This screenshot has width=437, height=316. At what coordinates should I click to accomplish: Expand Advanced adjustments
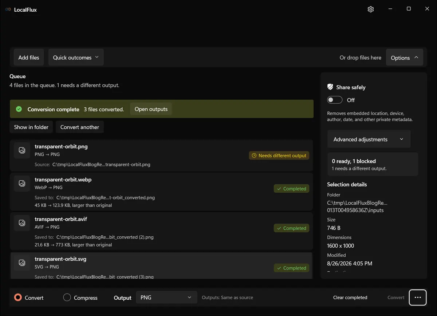(x=369, y=139)
